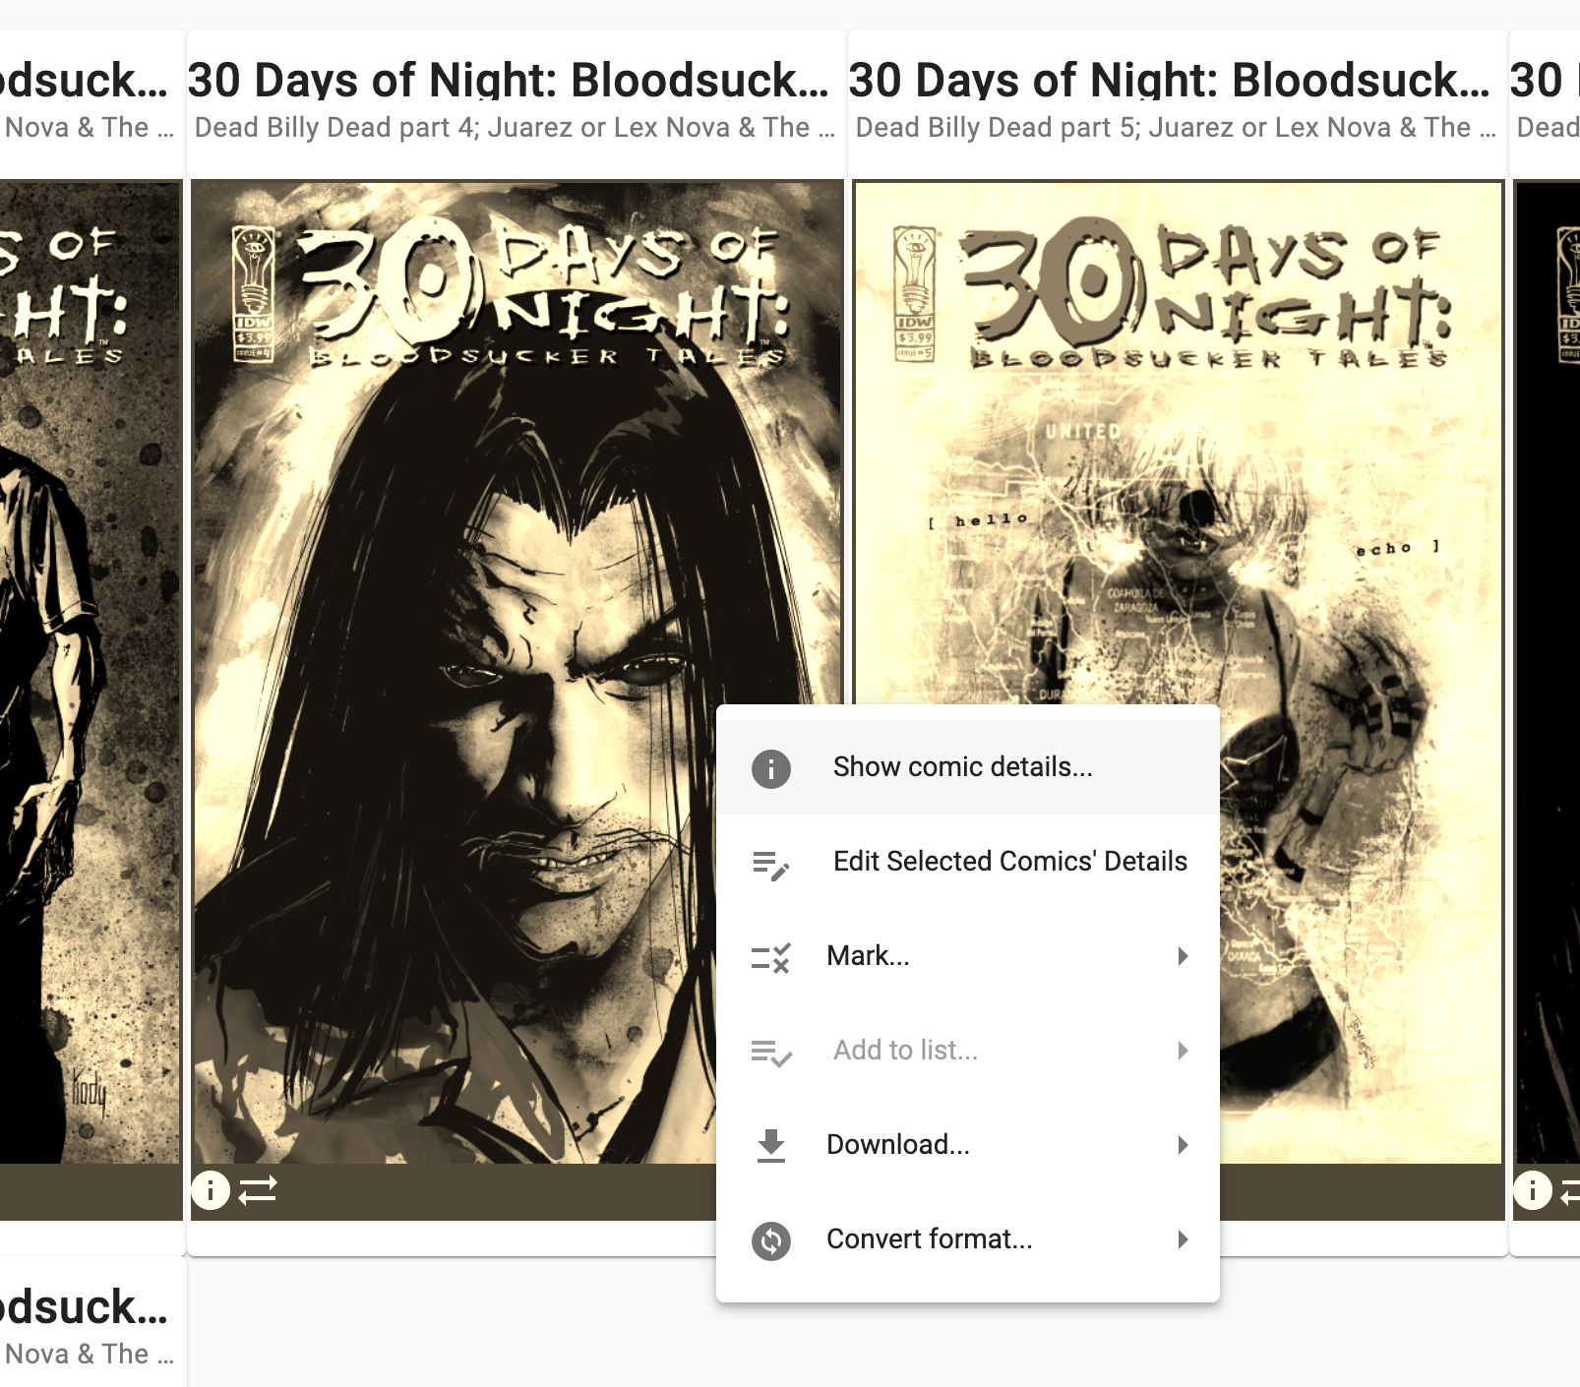Screen dimensions: 1580x1387
Task: Select issue #5 cover with map artwork
Action: point(1178,443)
